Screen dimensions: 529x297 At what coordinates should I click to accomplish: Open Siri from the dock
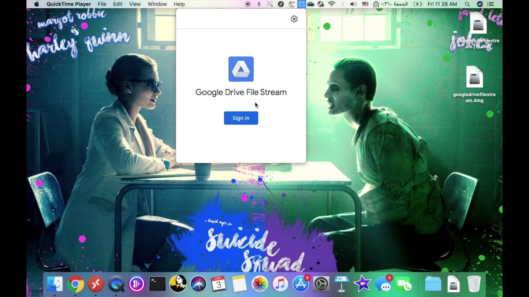click(198, 284)
